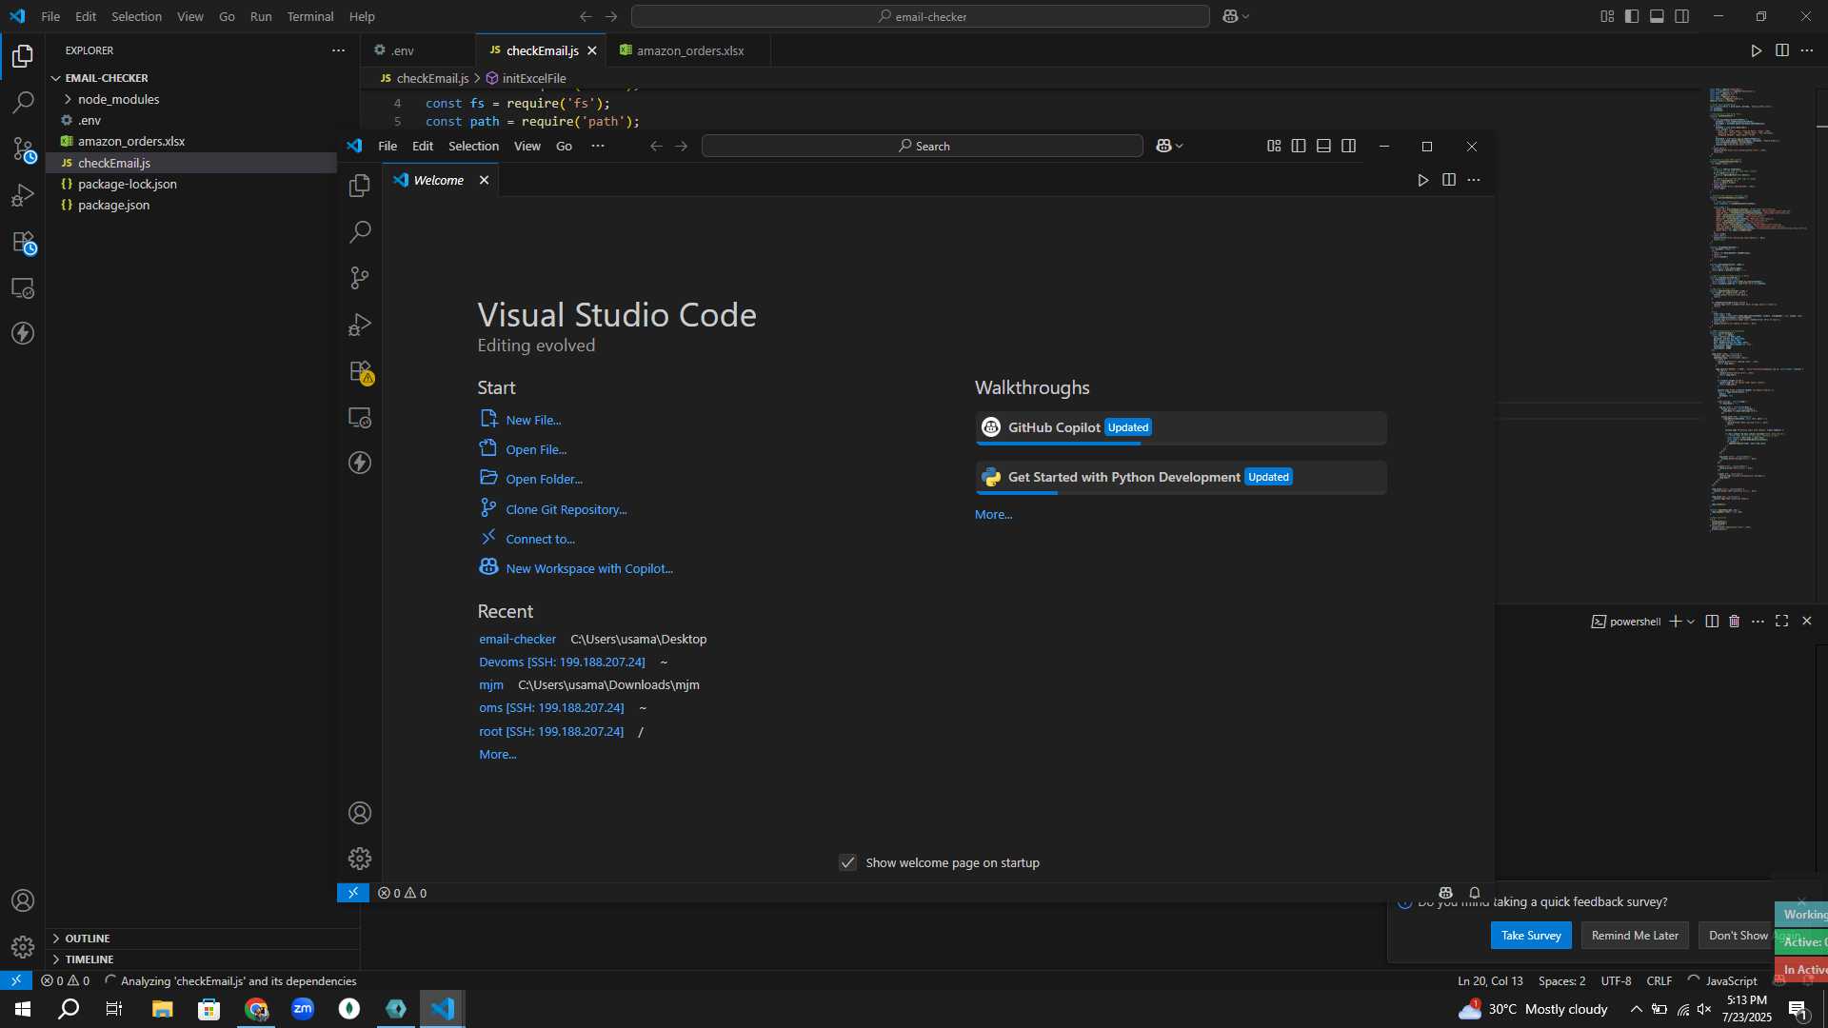Open Explorer icon in the Welcome window
Image resolution: width=1828 pixels, height=1028 pixels.
[x=360, y=186]
